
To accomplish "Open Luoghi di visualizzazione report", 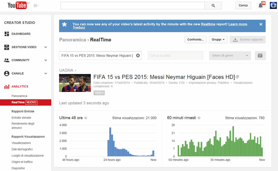I will coord(28,156).
